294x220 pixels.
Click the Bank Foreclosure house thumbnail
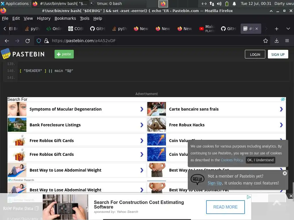click(x=17, y=125)
